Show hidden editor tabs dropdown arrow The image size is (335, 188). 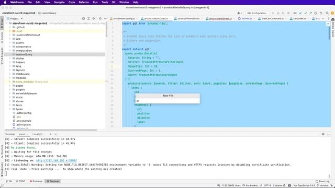(323, 19)
